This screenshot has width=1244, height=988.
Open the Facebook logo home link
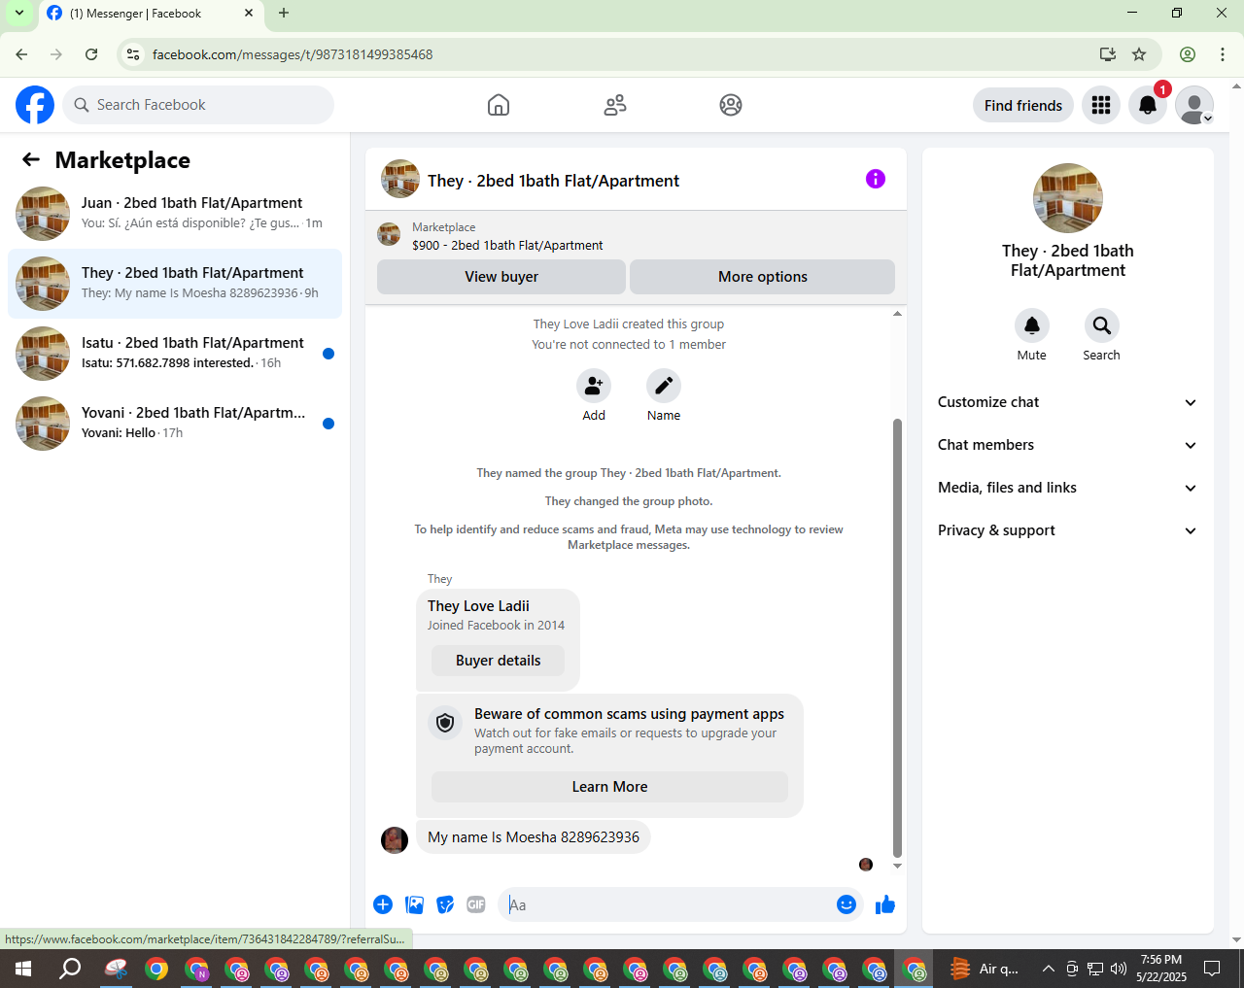click(35, 105)
